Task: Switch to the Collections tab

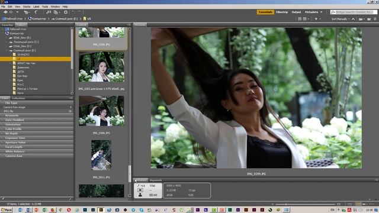Action: pyautogui.click(x=18, y=98)
